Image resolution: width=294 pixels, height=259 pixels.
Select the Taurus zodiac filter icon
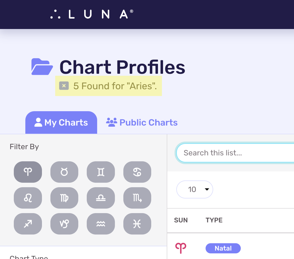pyautogui.click(x=64, y=172)
